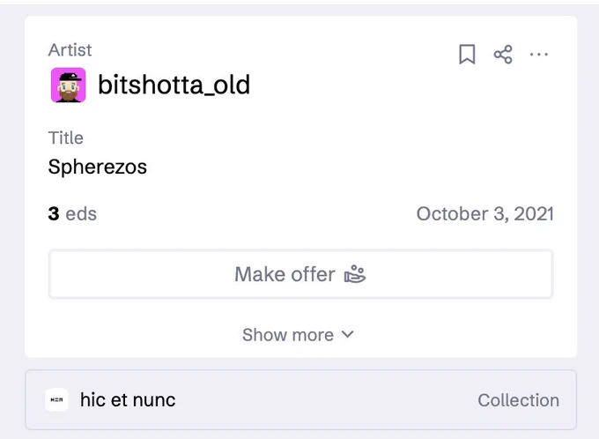Click the Show more text
Viewport: 599px width, 439px height.
pos(288,335)
